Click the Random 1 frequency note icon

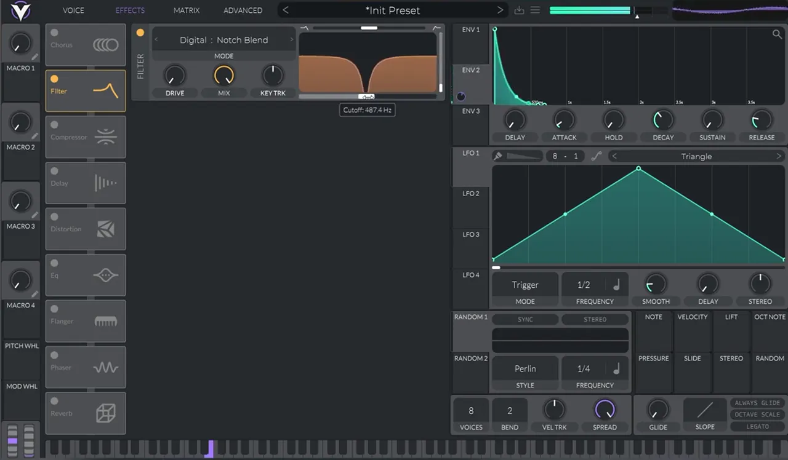tap(616, 368)
